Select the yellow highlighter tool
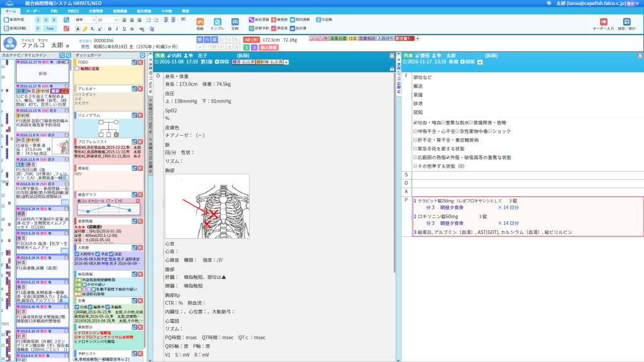 pos(85,29)
